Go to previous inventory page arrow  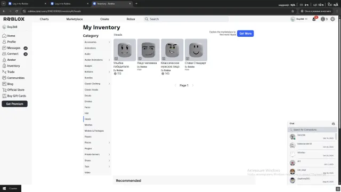175,85
